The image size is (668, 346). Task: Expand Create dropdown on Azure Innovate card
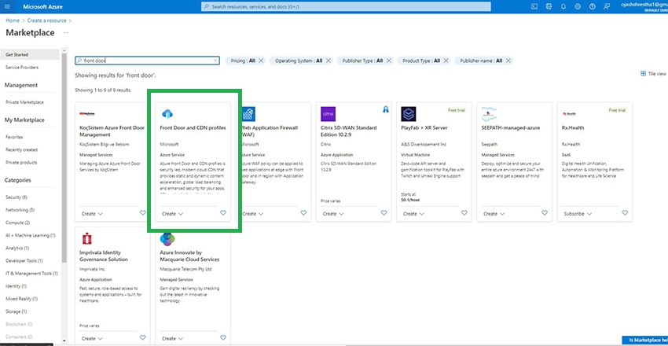click(x=173, y=339)
